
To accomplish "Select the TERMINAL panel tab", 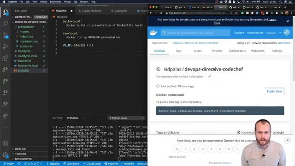I will tap(73, 118).
